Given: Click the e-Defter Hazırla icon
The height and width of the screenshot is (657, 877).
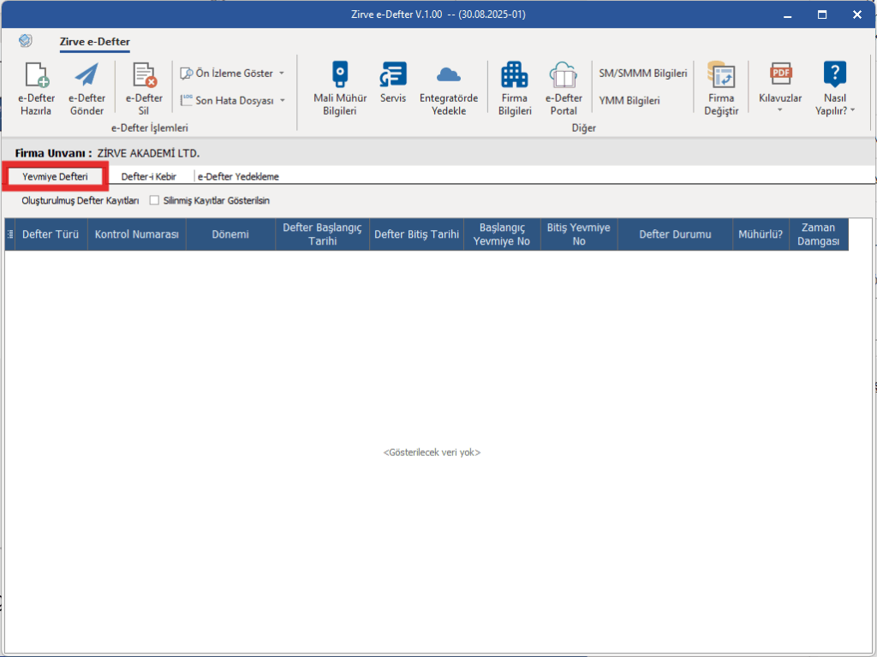Looking at the screenshot, I should pos(36,88).
